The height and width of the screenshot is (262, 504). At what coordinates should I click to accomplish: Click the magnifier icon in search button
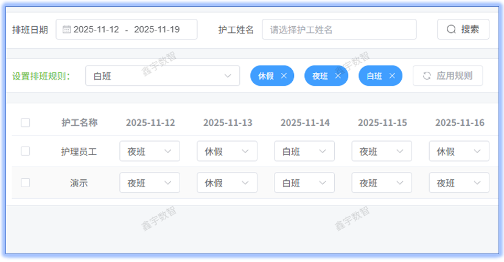(x=451, y=29)
